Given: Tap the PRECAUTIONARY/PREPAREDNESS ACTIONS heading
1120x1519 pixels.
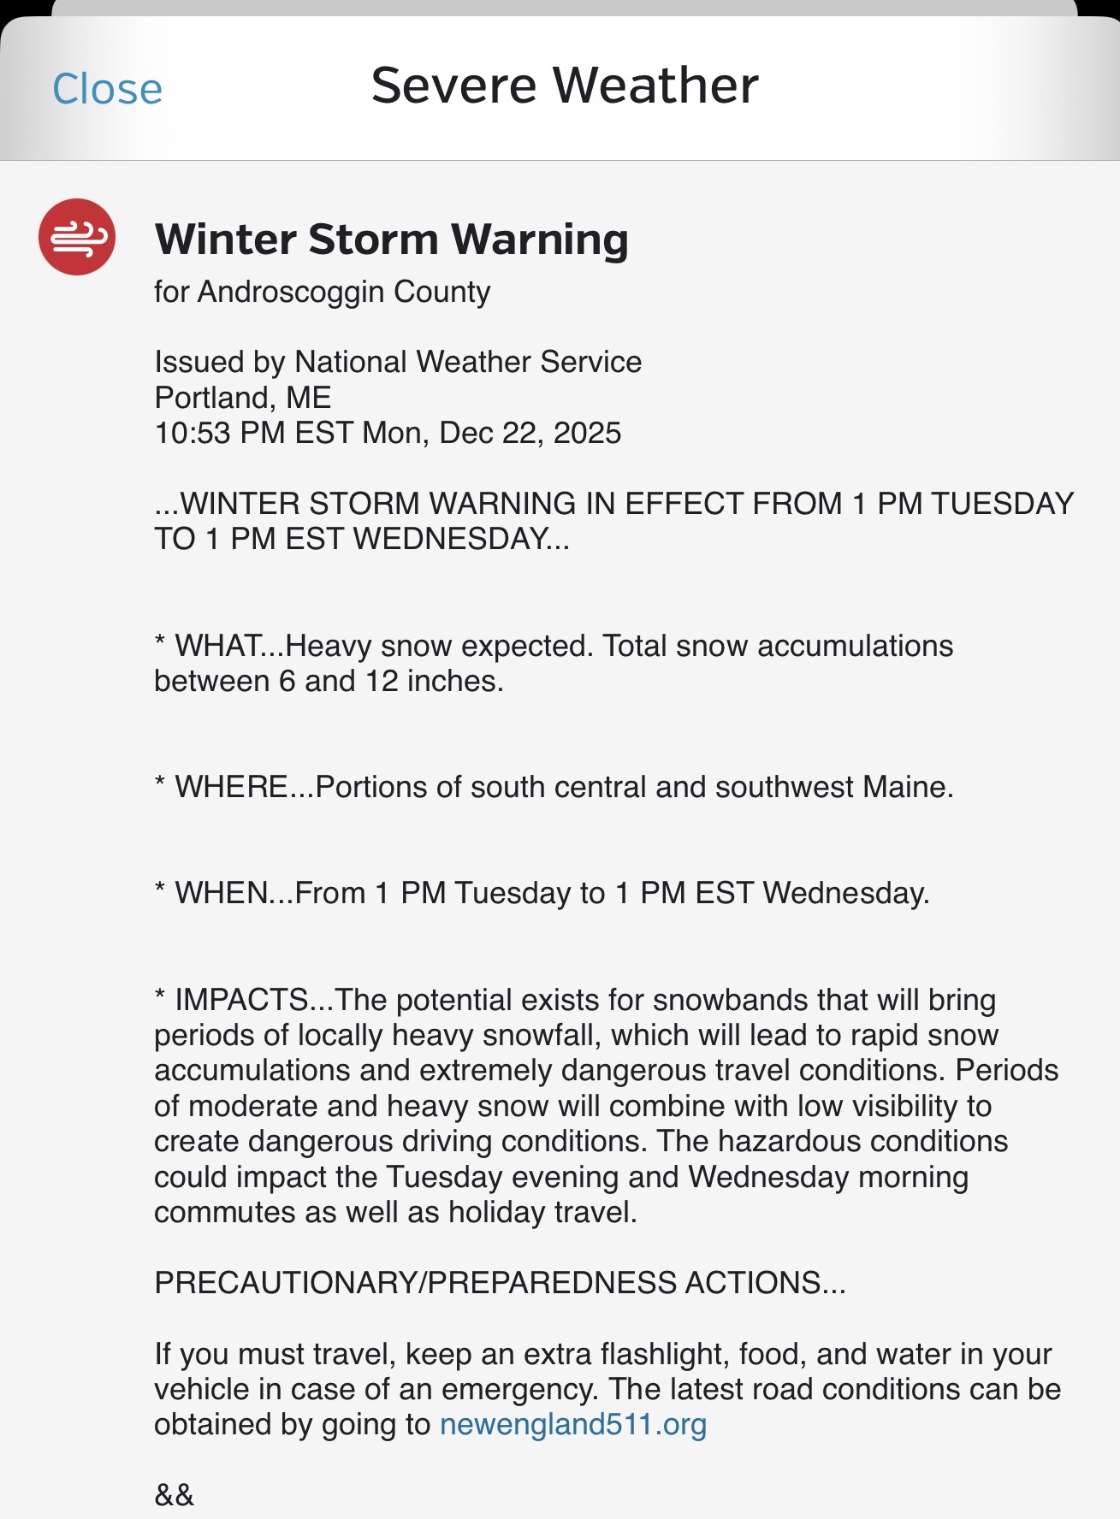Looking at the screenshot, I should (500, 1283).
